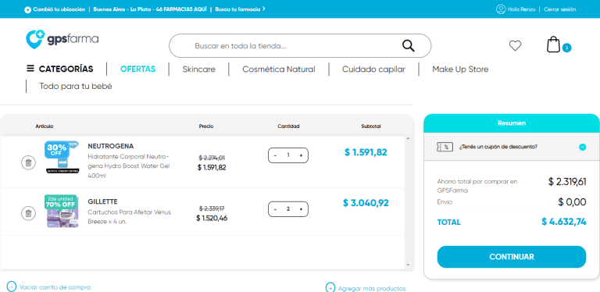Click Busca tu farmacia link
The height and width of the screenshot is (292, 600).
click(x=237, y=9)
